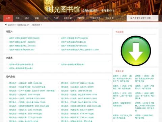Open 老课本 珍藏系列合集2 link
162x122 pixels.
pyautogui.click(x=21, y=68)
